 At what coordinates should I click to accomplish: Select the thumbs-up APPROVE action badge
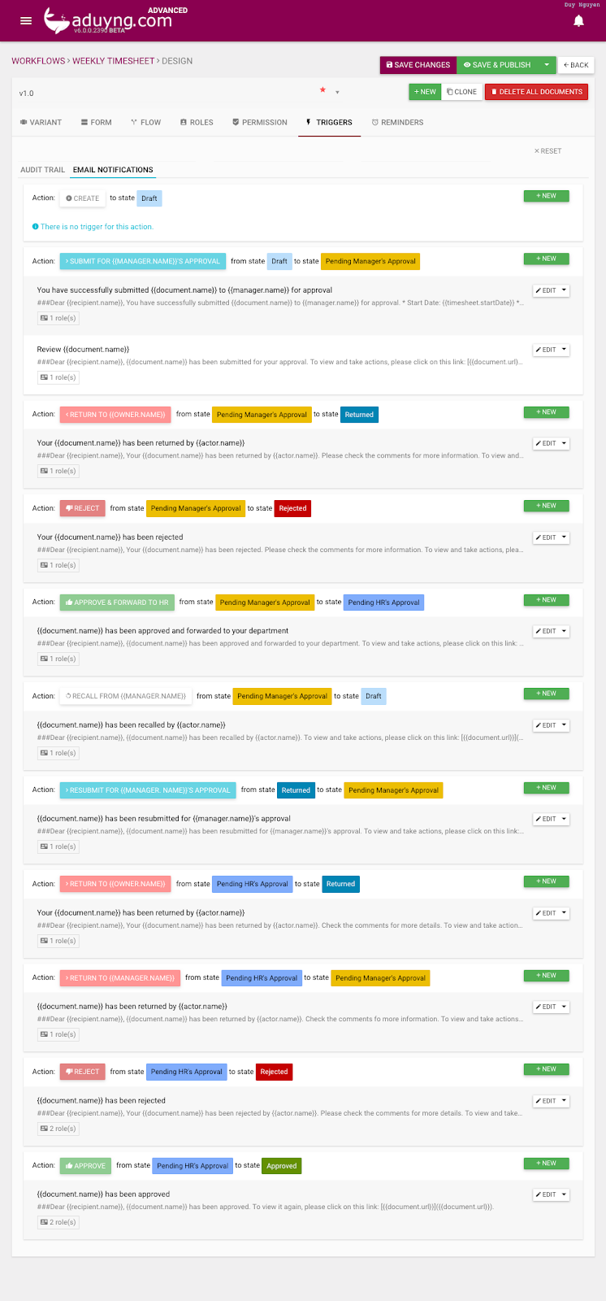[84, 1164]
